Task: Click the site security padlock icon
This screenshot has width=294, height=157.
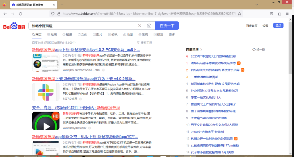Action: [59, 14]
